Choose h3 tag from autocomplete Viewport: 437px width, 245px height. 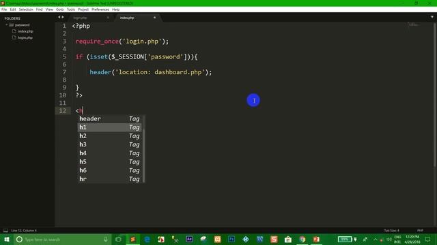point(109,145)
